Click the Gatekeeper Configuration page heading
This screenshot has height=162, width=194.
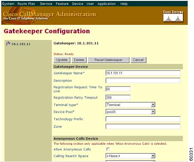[47, 31]
